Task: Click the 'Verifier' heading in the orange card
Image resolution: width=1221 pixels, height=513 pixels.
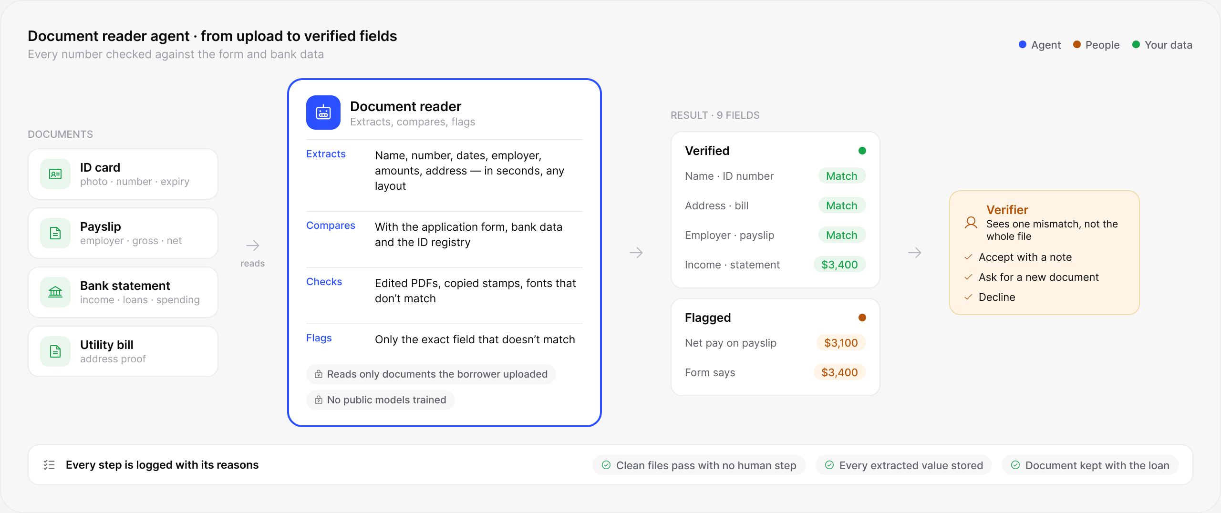Action: [x=1007, y=210]
